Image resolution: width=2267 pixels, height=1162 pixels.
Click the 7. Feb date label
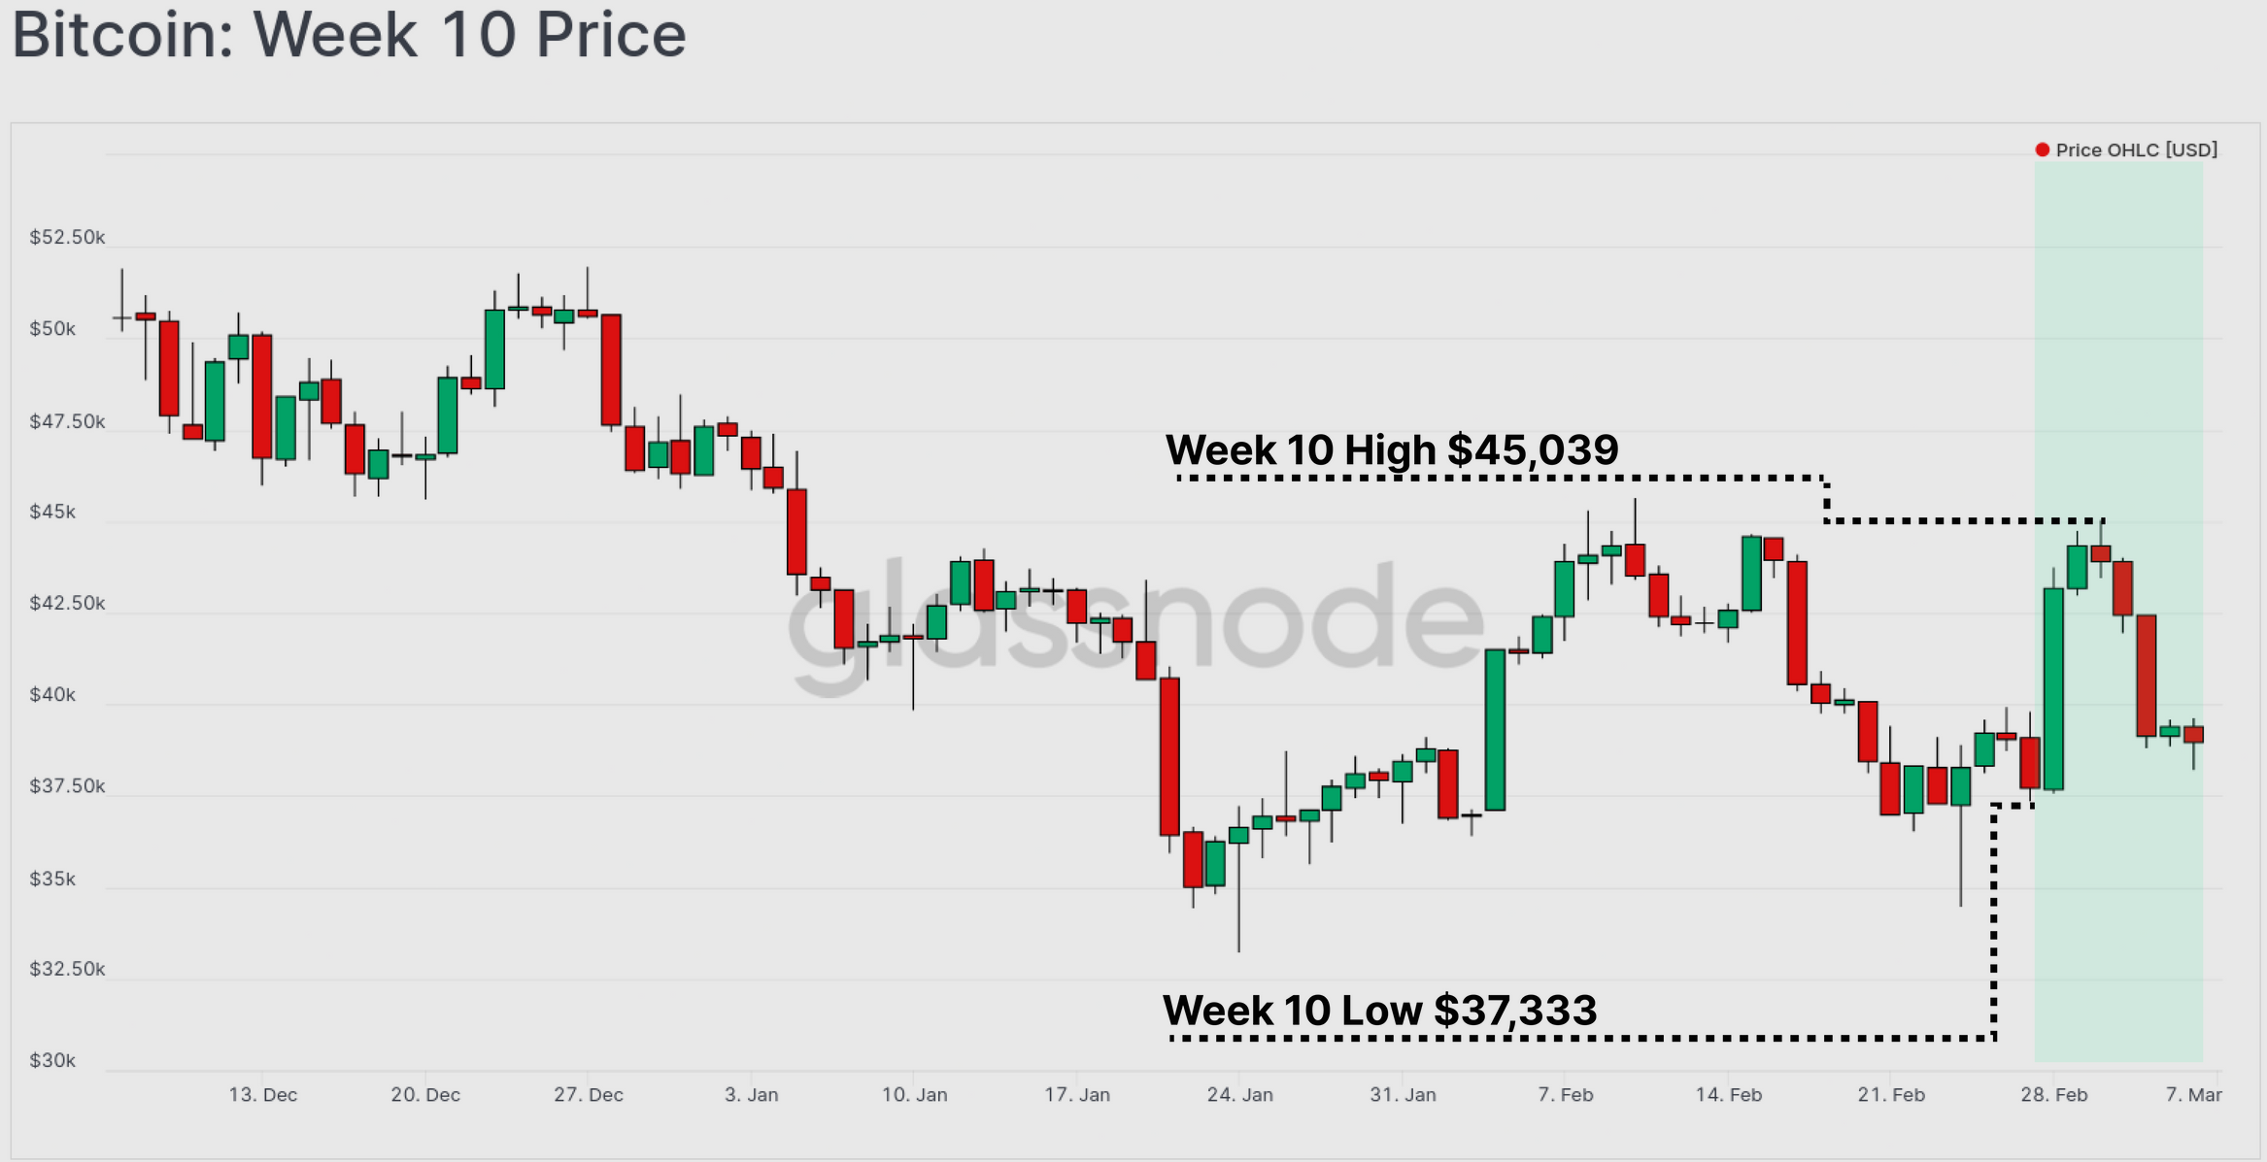click(1565, 1095)
